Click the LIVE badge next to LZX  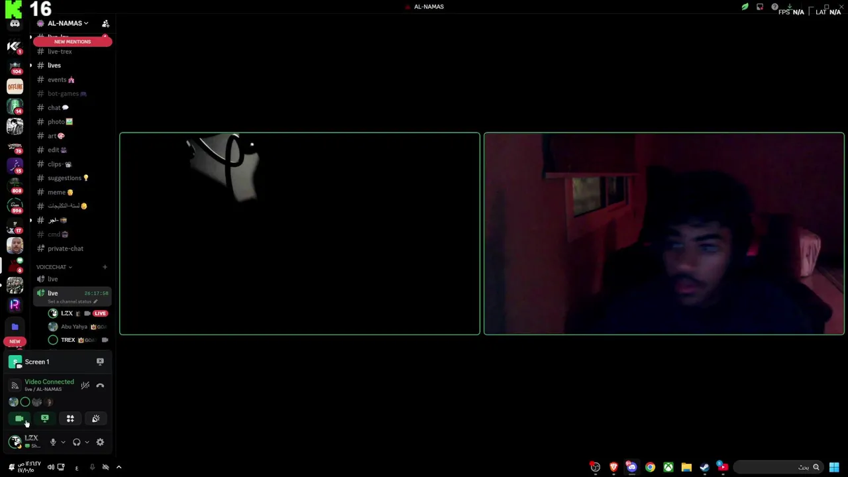tap(100, 313)
